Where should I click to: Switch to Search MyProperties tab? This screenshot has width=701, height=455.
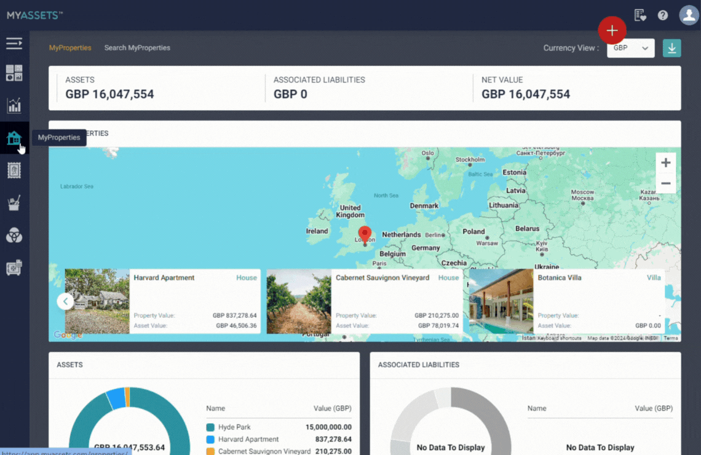point(137,48)
